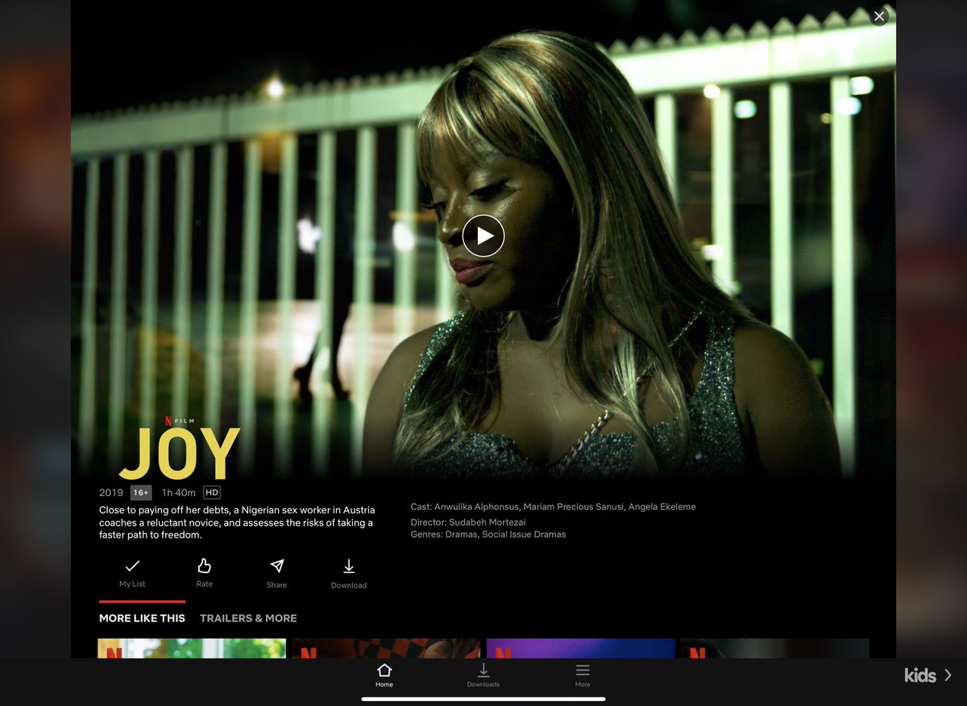The width and height of the screenshot is (967, 706).
Task: Click the HD quality badge
Action: (x=212, y=493)
